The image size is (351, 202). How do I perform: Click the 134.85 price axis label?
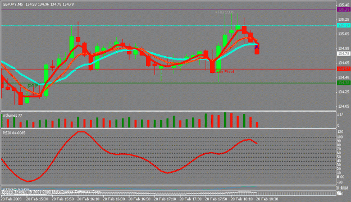coord(344,49)
